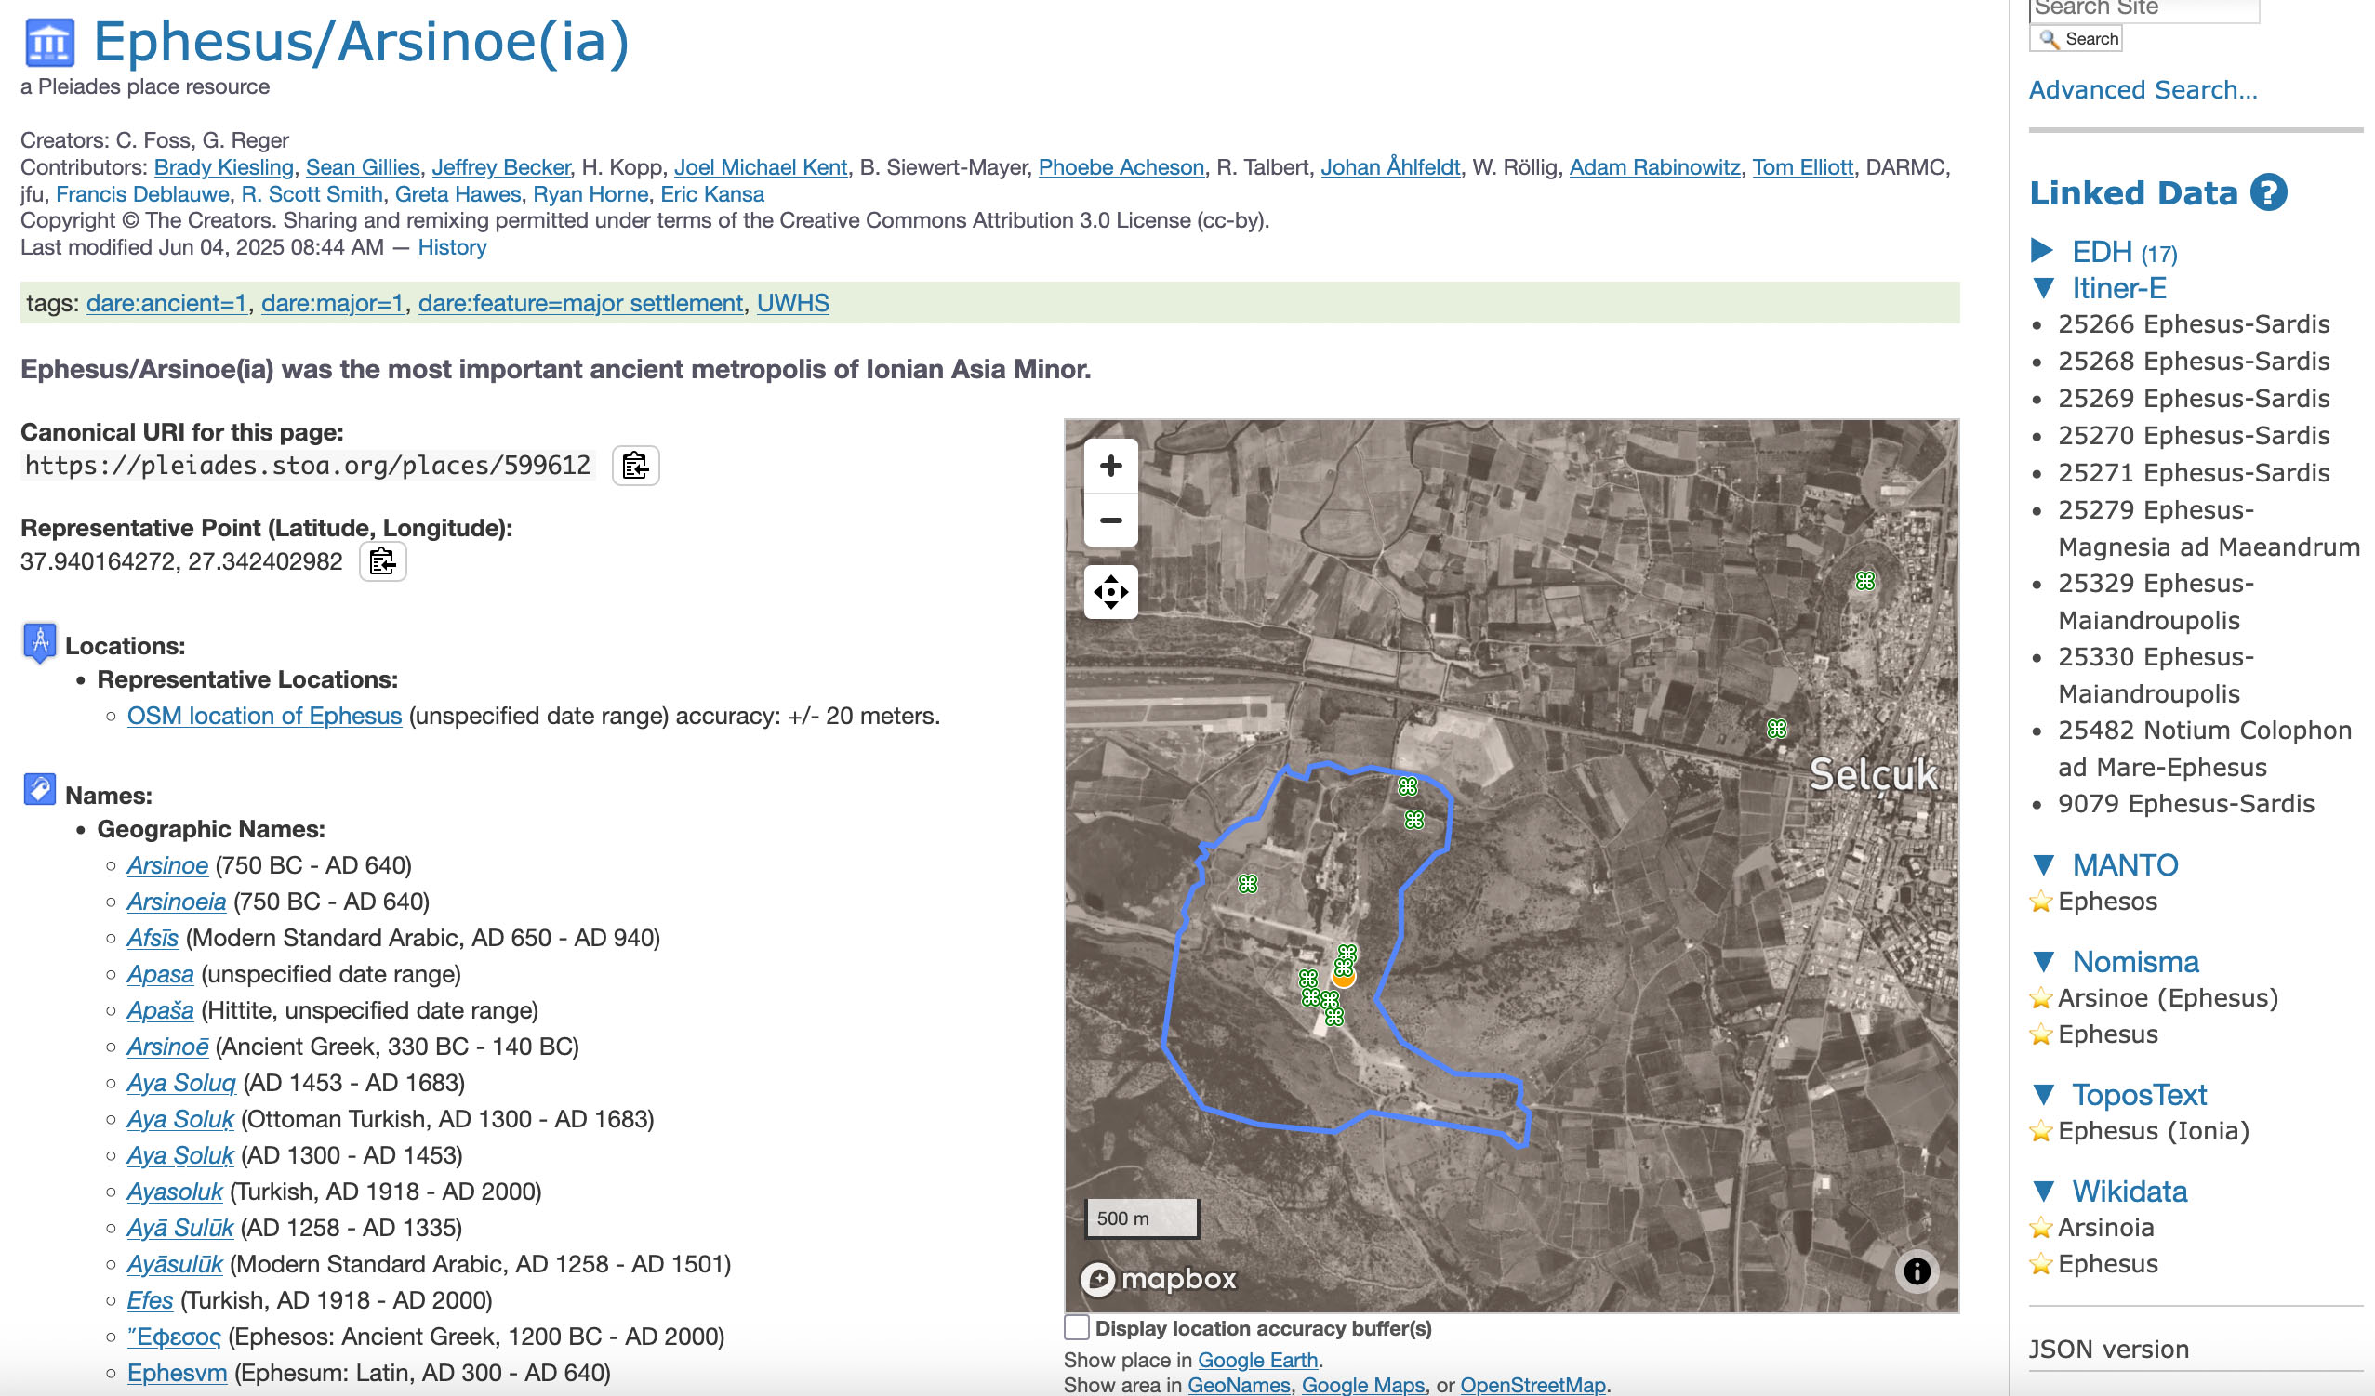Click the Mapbox logo on map
This screenshot has height=1396, width=2375.
coord(1158,1278)
